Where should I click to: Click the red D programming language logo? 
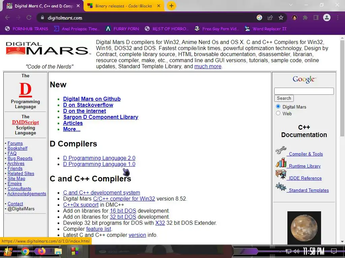pyautogui.click(x=25, y=90)
